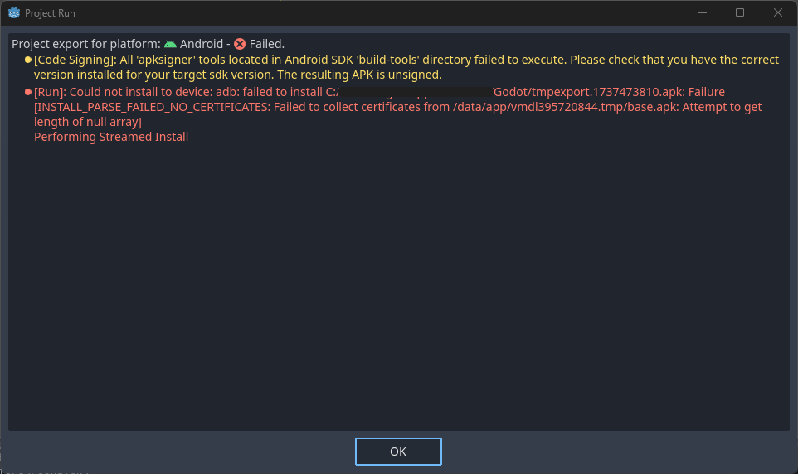Image resolution: width=798 pixels, height=474 pixels.
Task: Select the 'Performing Streamed Install' line
Action: tap(111, 137)
